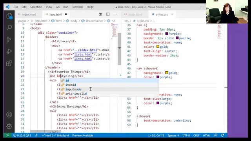Click the gold background swatch on line 47
The image size is (251, 141).
tap(166, 72)
